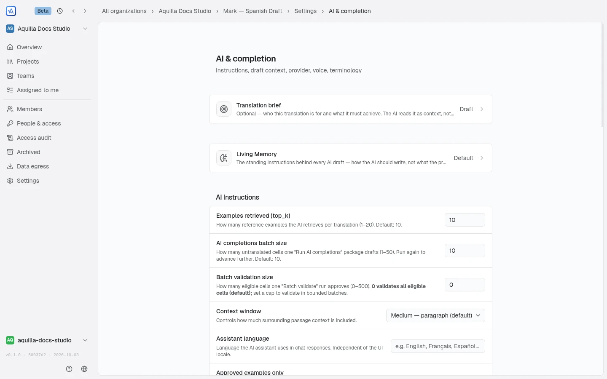
Task: Click the Living Memory brain icon
Action: tap(224, 158)
